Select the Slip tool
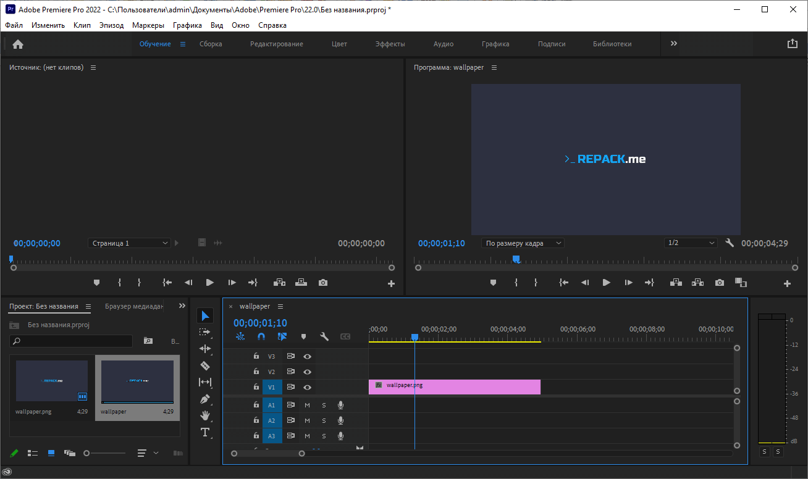The height and width of the screenshot is (479, 808). point(205,382)
